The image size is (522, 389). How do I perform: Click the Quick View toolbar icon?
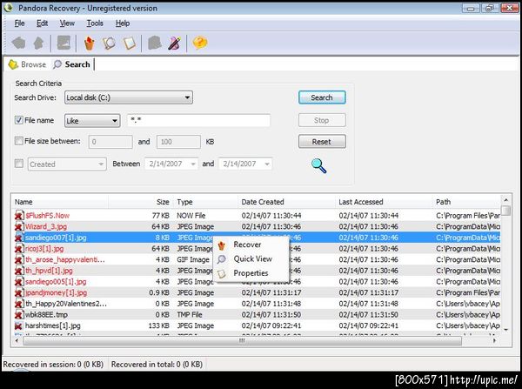tap(109, 43)
